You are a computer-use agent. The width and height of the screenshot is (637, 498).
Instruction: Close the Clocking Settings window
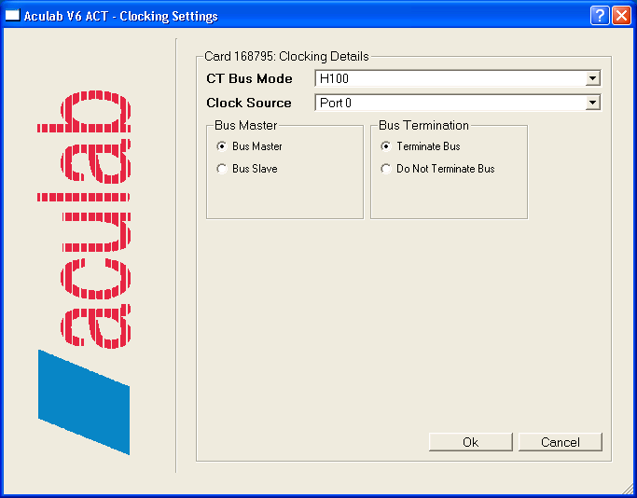pos(621,16)
